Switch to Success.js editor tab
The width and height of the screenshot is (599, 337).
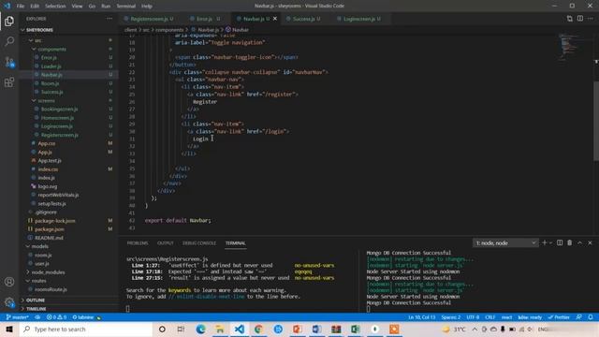coord(303,19)
